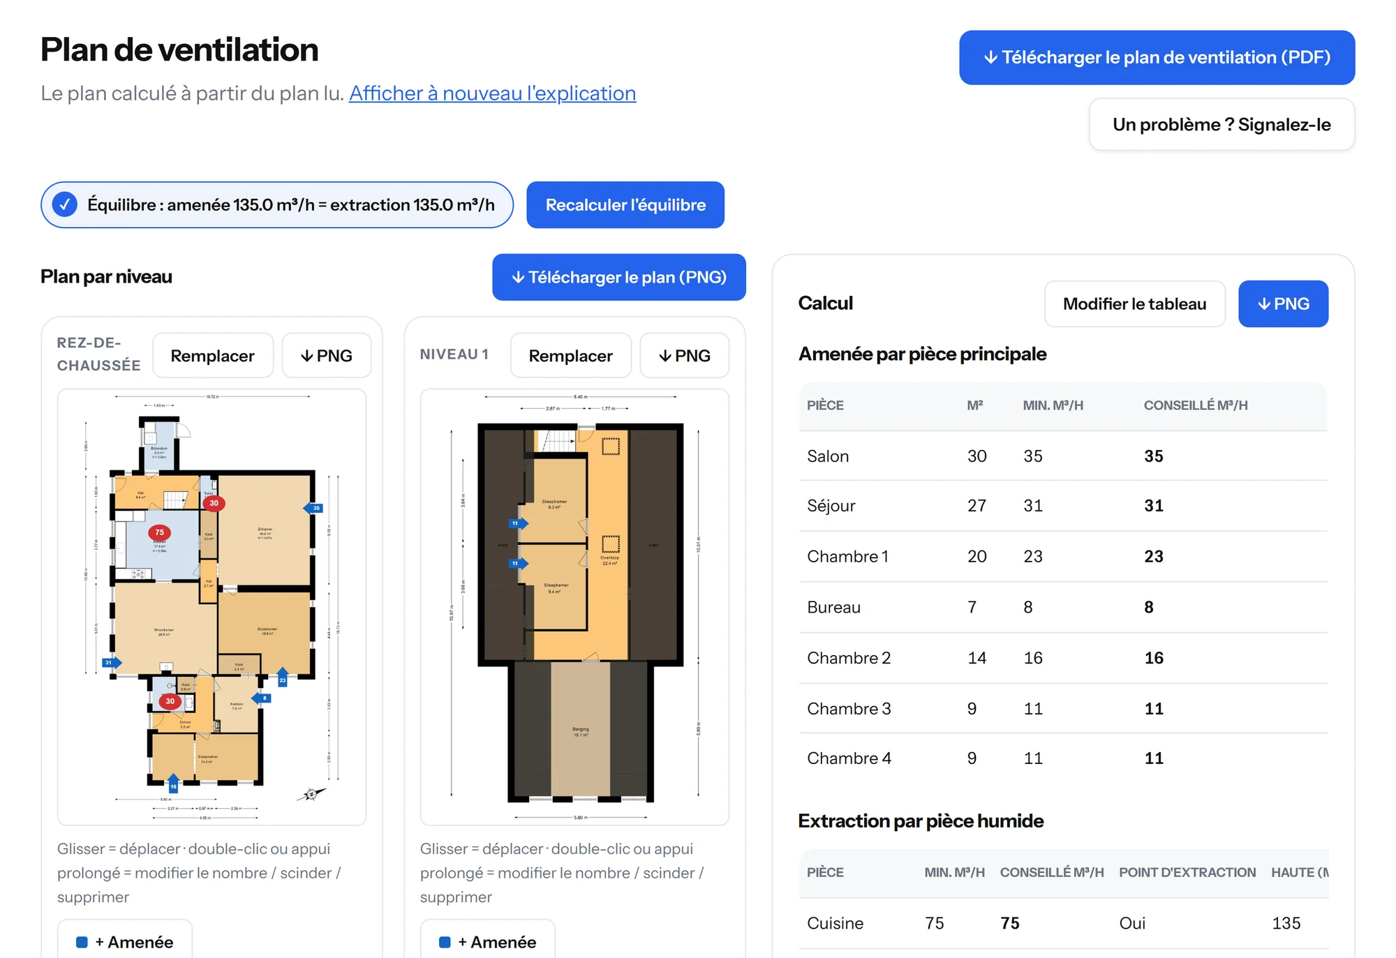Click the Rez-de-chaussée floor plan image
Screen dimensions: 1396x958
click(211, 607)
